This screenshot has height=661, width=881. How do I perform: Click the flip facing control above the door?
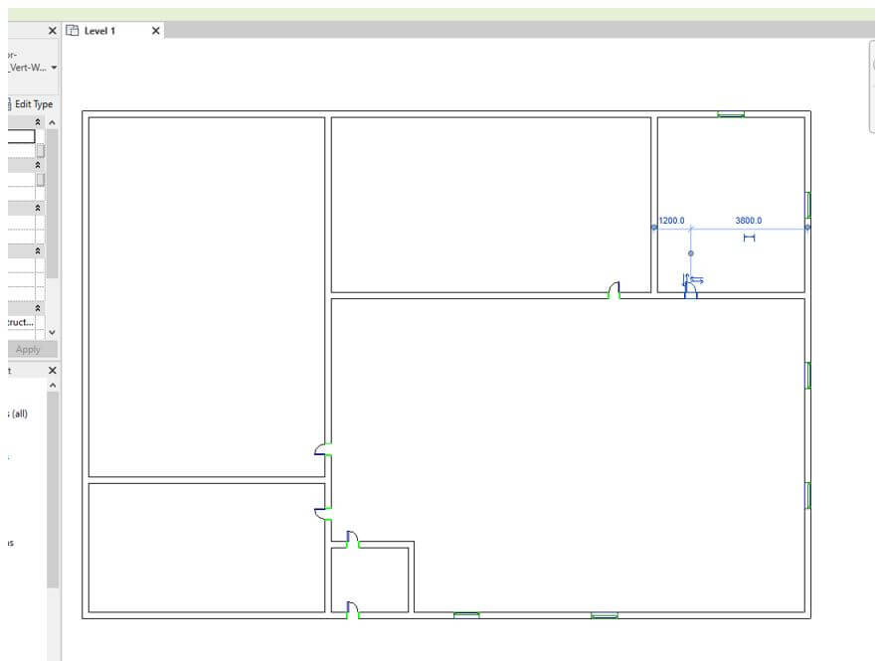click(686, 274)
